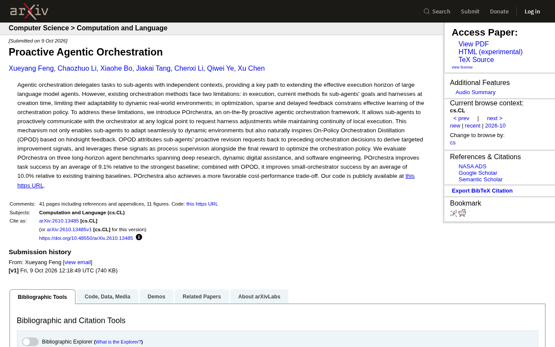The width and height of the screenshot is (555, 347).
Task: Open new cs.CL listings
Action: point(455,126)
